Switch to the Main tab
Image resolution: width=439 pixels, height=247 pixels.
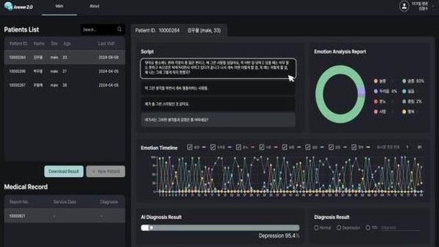(x=59, y=6)
